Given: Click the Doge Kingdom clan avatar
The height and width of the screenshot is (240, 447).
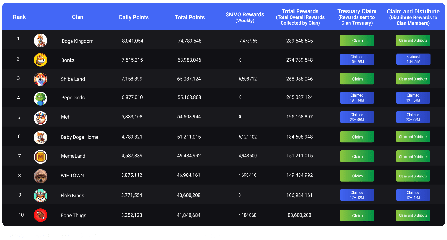Looking at the screenshot, I should (40, 40).
